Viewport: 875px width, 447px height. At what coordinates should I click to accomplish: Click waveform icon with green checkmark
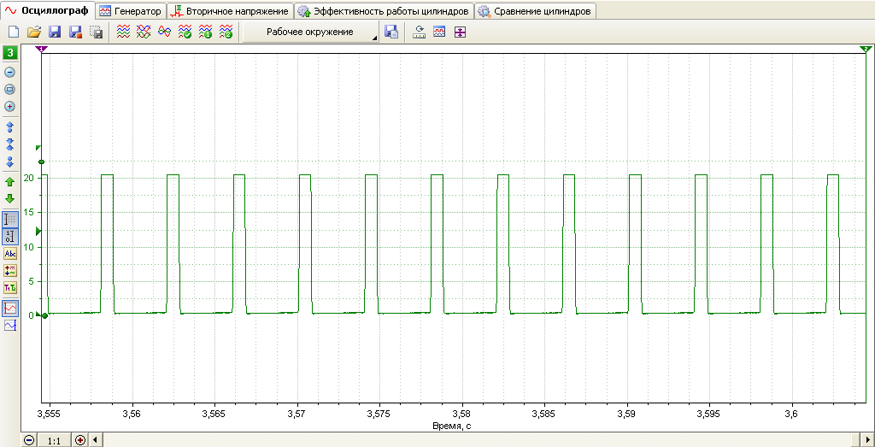(185, 32)
